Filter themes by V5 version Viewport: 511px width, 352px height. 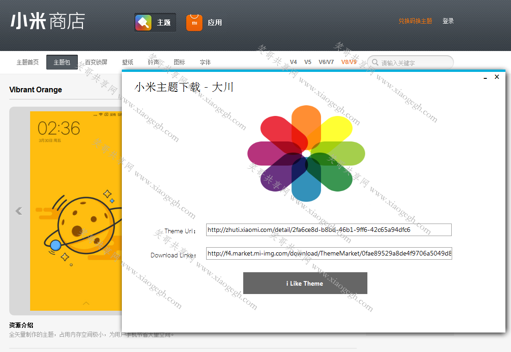pyautogui.click(x=308, y=62)
